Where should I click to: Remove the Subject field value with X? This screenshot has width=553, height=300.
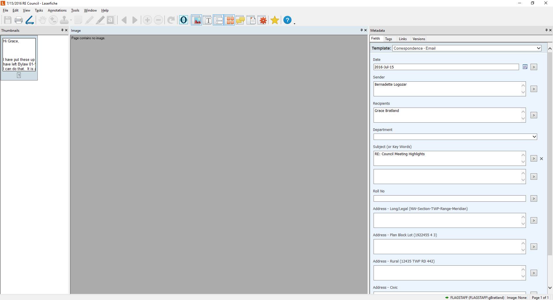[x=541, y=159]
